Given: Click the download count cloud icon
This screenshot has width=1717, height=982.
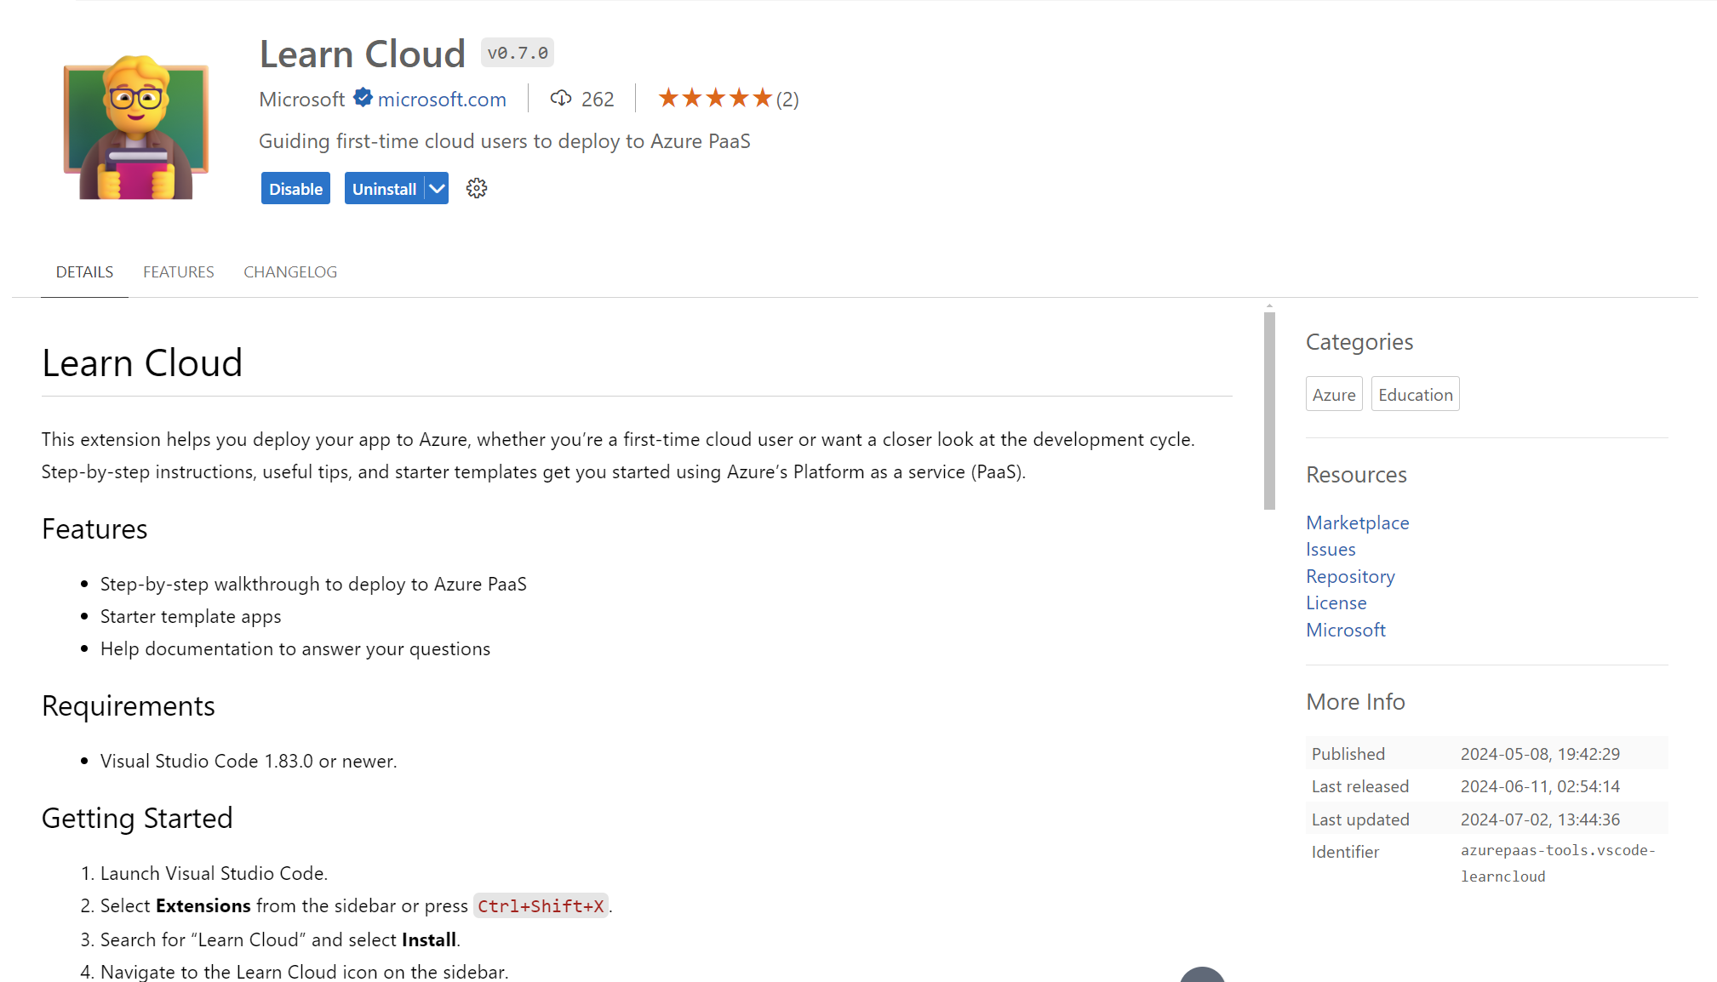Looking at the screenshot, I should click(x=560, y=98).
